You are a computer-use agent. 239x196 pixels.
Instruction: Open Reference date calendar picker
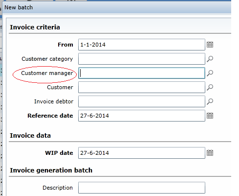click(210, 116)
